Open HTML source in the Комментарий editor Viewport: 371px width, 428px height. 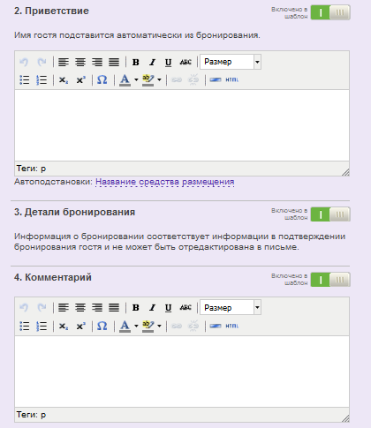coord(232,326)
